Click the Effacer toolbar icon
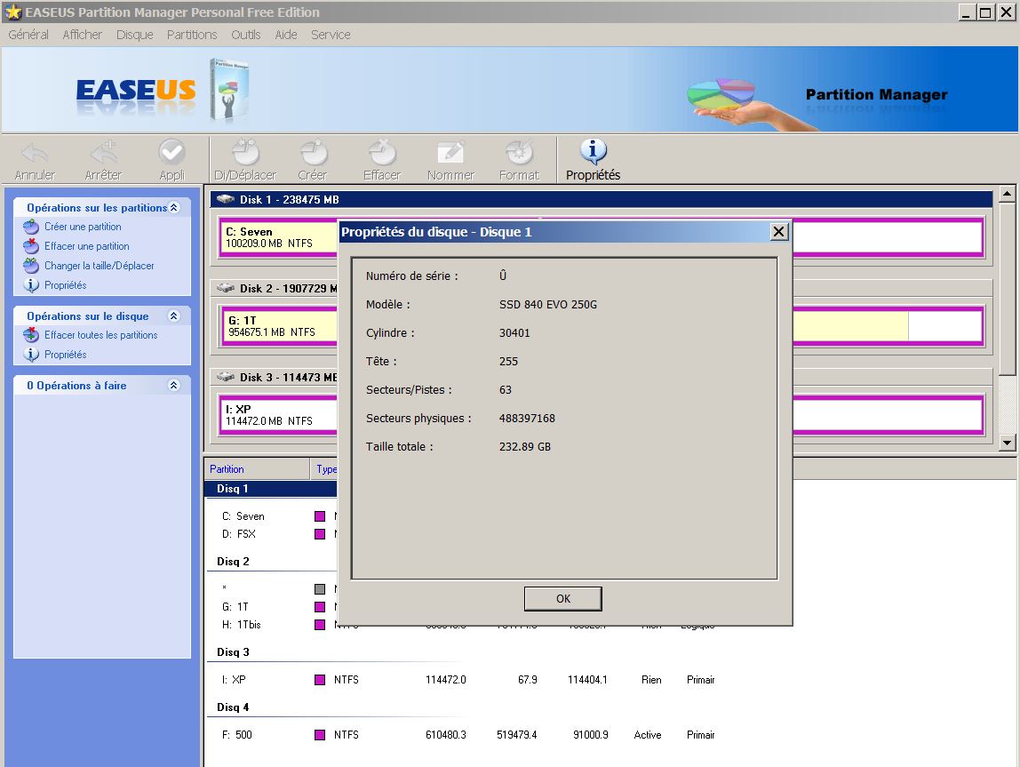 [x=382, y=153]
